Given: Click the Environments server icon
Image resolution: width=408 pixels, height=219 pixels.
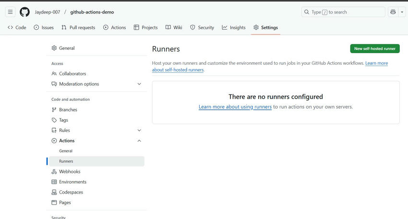Looking at the screenshot, I should coord(54,182).
